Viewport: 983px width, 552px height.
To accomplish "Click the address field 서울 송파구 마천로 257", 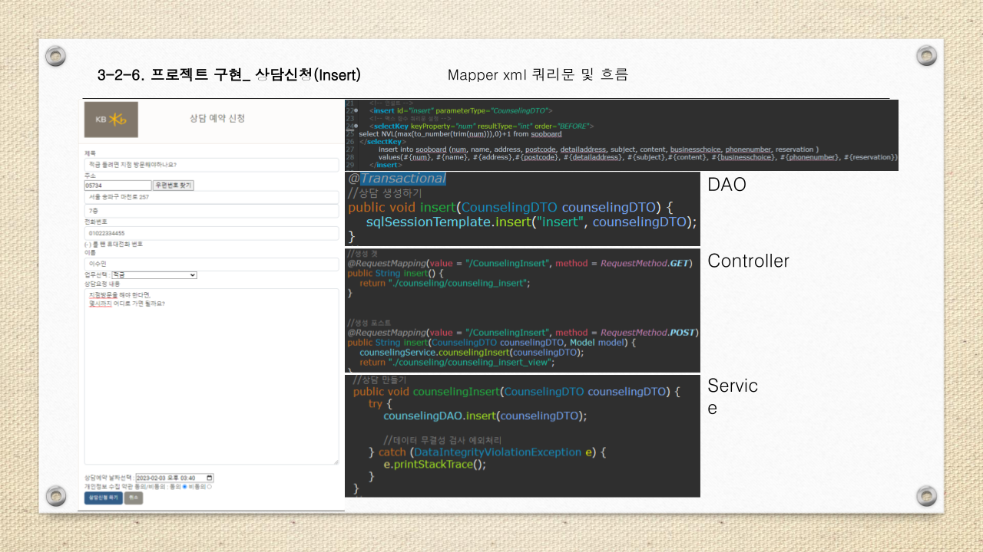I will [211, 198].
